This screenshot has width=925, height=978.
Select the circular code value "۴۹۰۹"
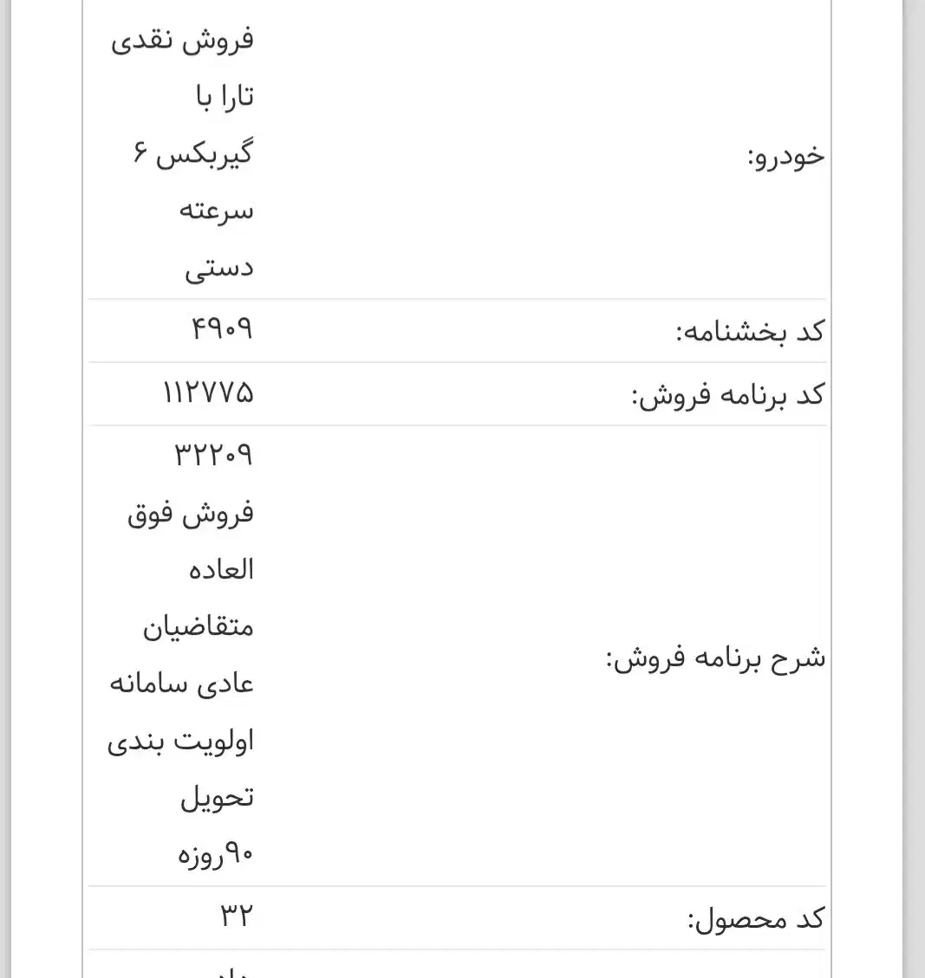coord(221,329)
